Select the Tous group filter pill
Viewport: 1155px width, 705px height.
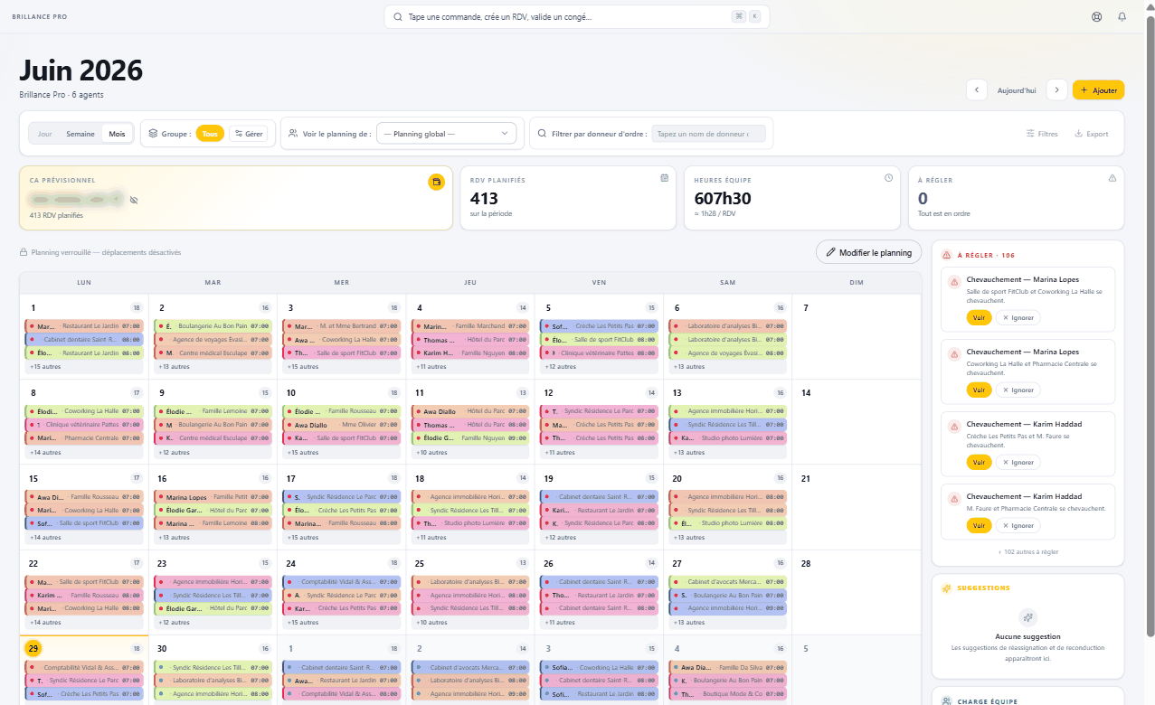click(x=210, y=134)
